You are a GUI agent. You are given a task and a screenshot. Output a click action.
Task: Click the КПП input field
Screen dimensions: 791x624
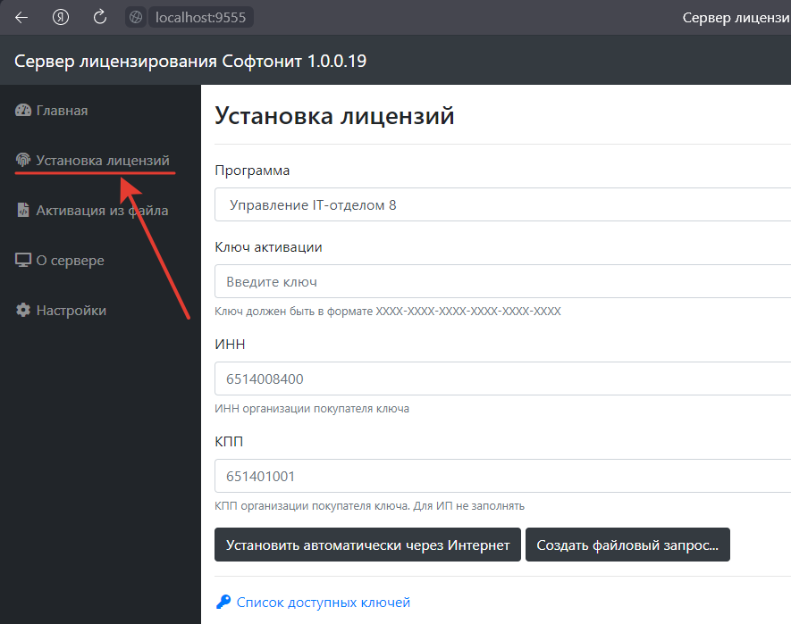(501, 476)
